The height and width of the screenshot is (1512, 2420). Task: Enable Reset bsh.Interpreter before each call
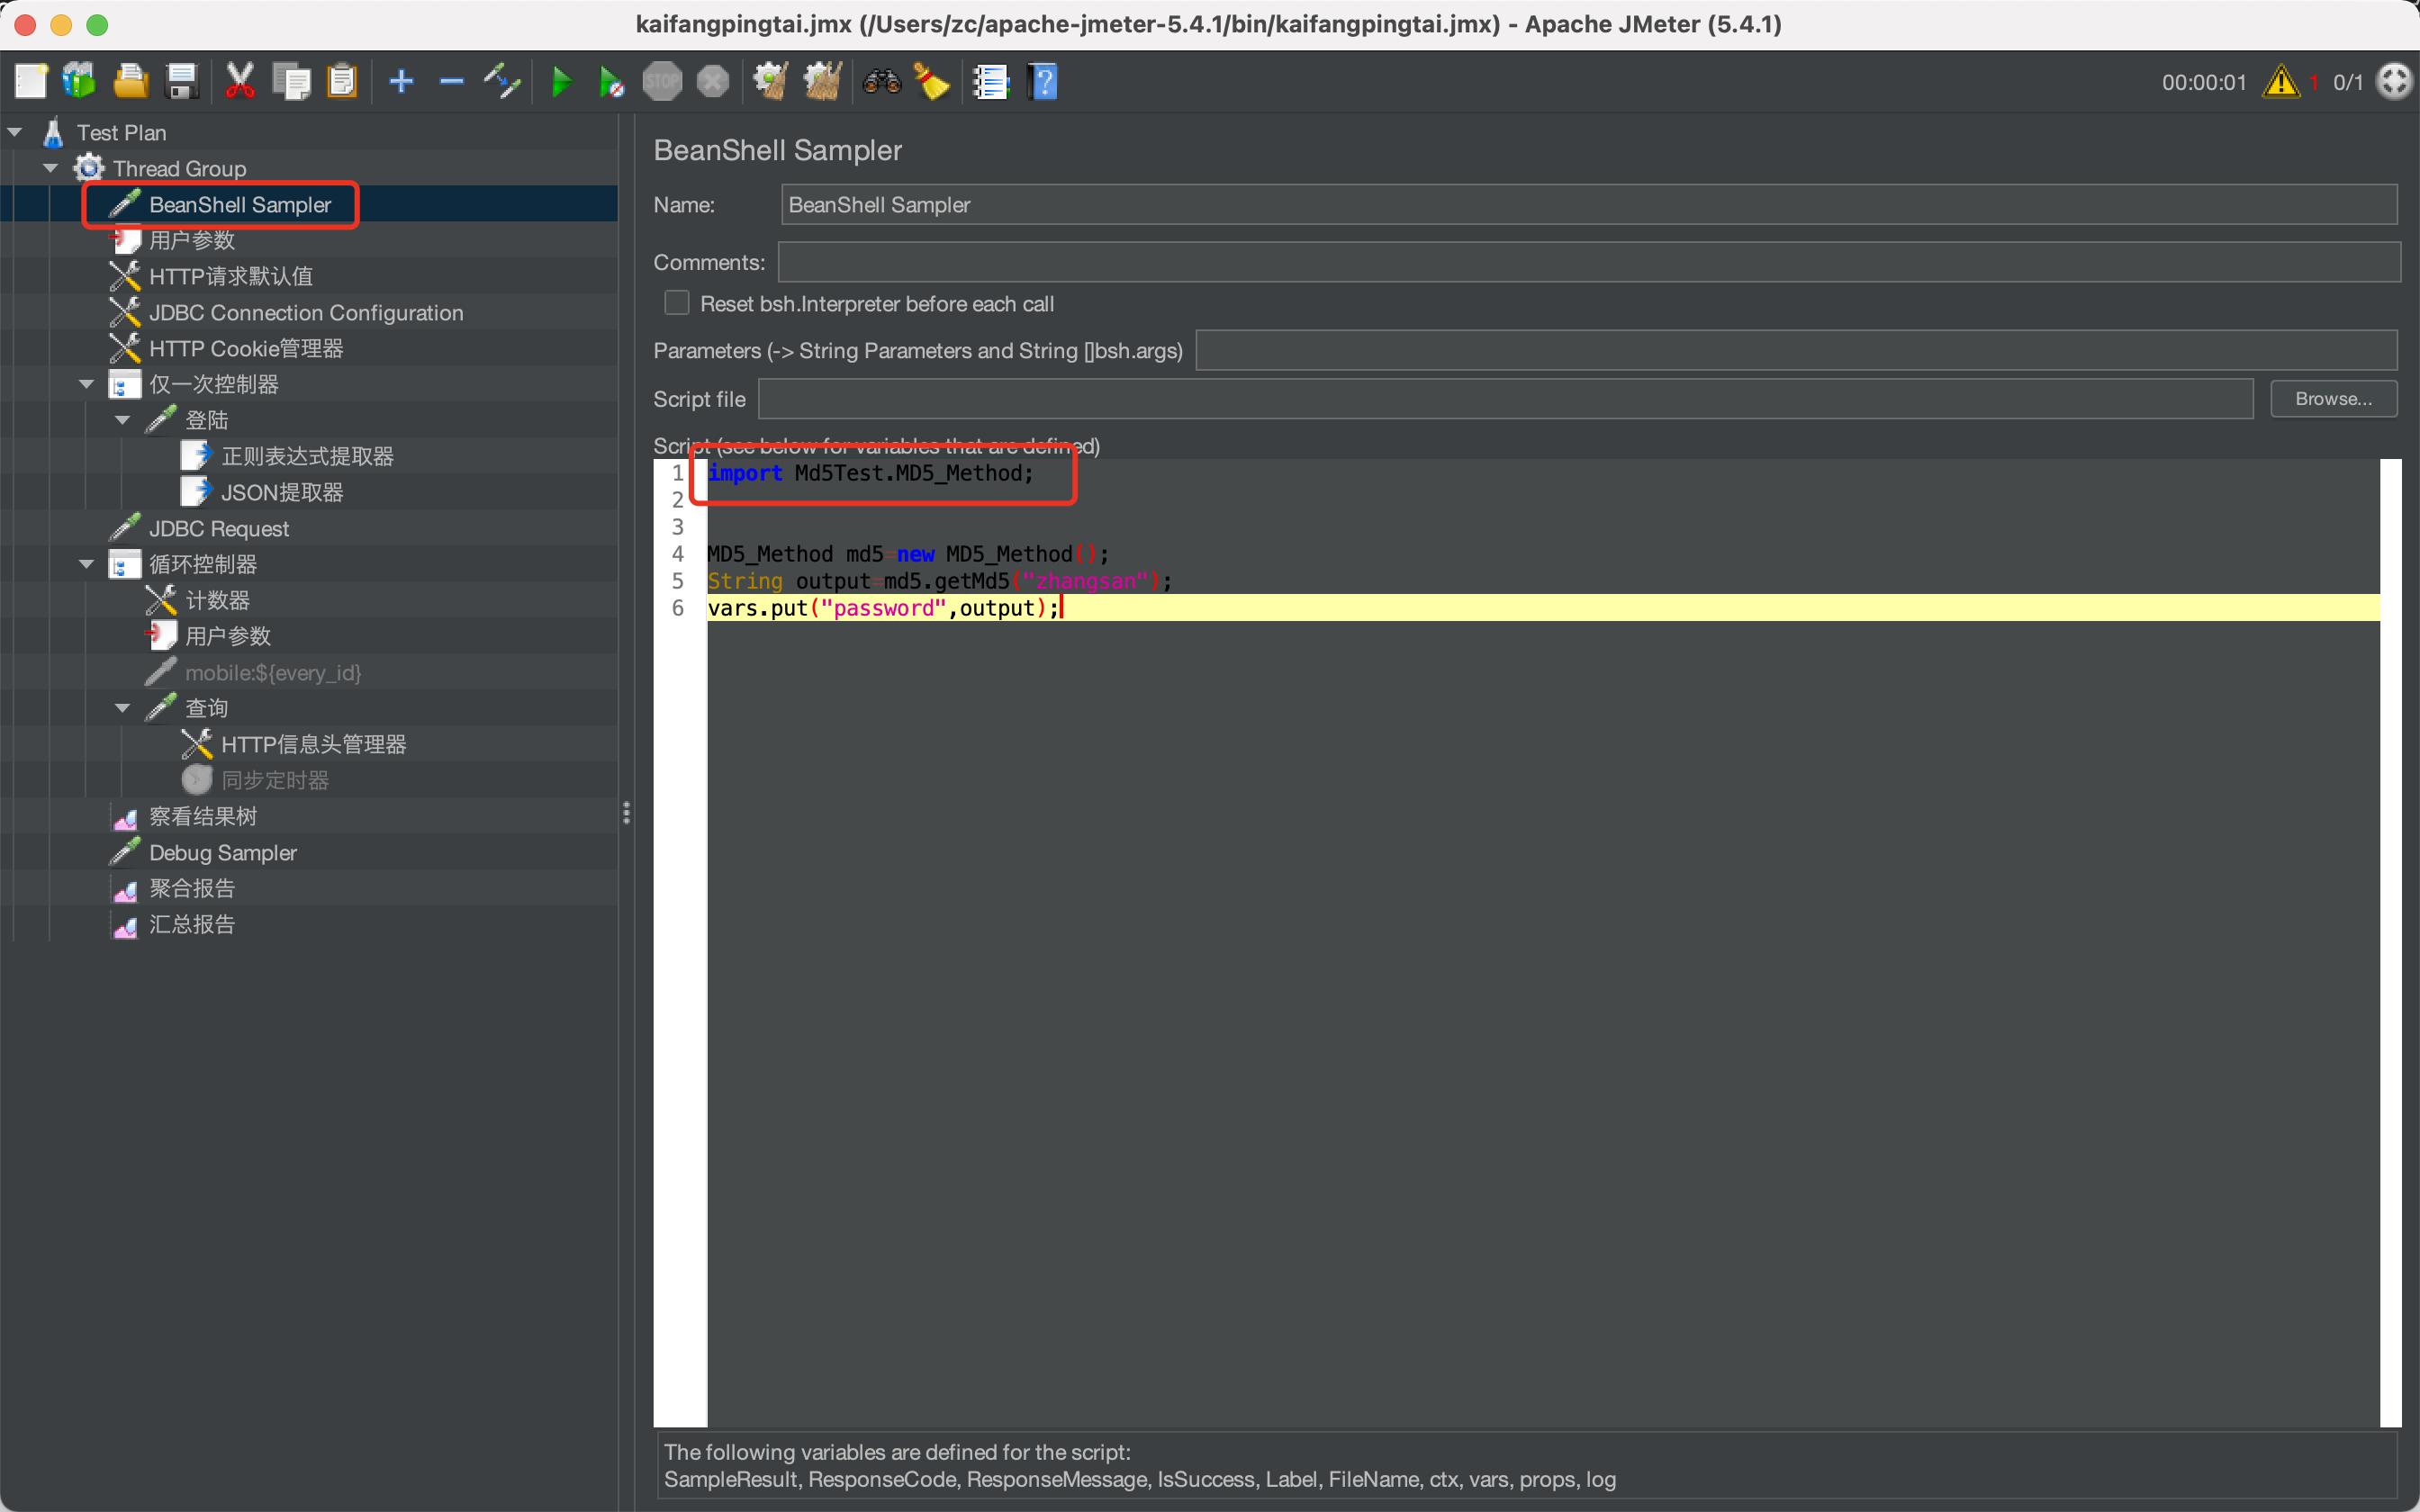[x=677, y=303]
